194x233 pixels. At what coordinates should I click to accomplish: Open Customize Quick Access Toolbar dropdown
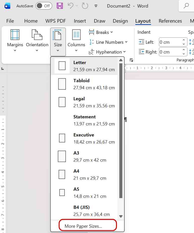coord(96,6)
